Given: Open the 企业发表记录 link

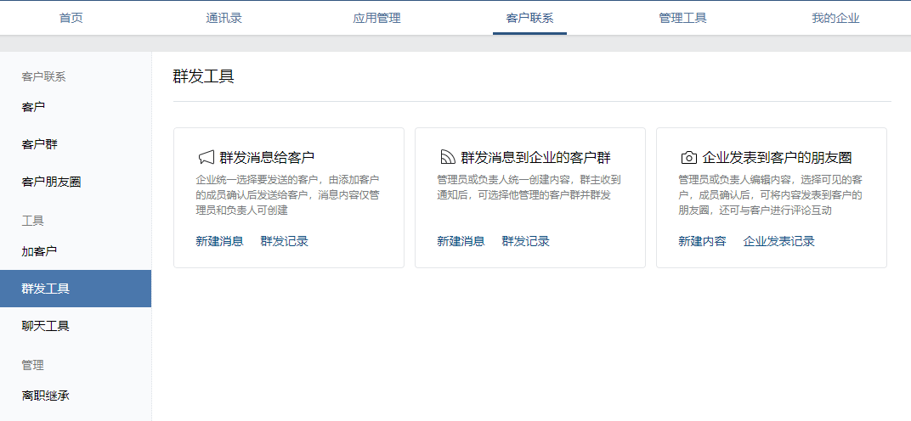Looking at the screenshot, I should tap(778, 241).
